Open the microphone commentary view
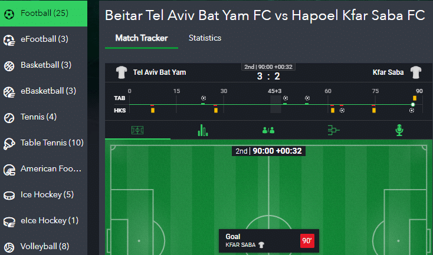Image resolution: width=433 pixels, height=255 pixels. coord(399,130)
